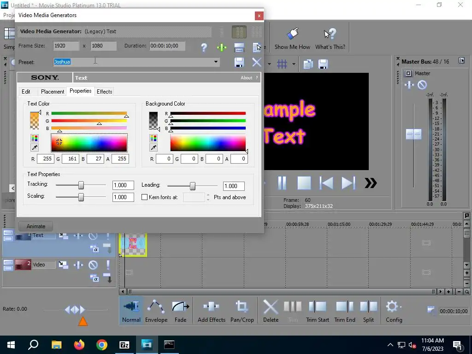Viewport: 472px width, 354px height.
Task: Pick Text Color with eyedropper tool
Action: (x=34, y=147)
